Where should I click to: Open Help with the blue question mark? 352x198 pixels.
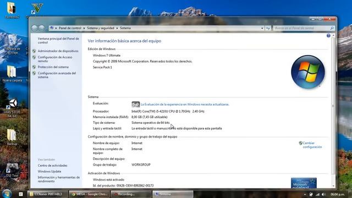(x=328, y=35)
